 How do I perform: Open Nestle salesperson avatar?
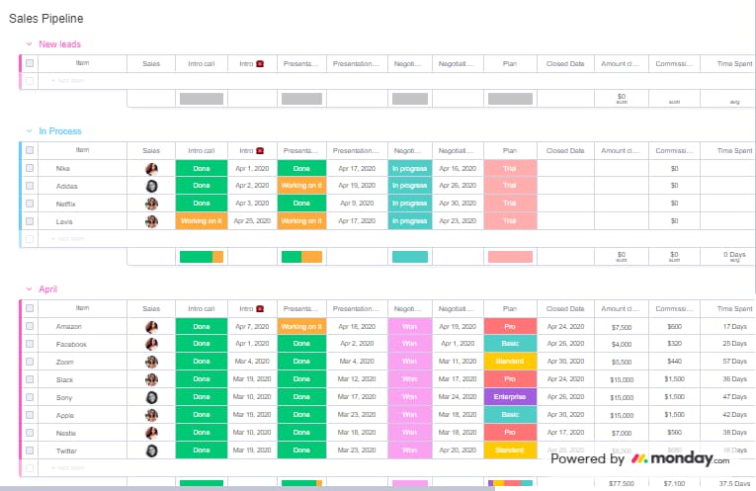point(151,433)
